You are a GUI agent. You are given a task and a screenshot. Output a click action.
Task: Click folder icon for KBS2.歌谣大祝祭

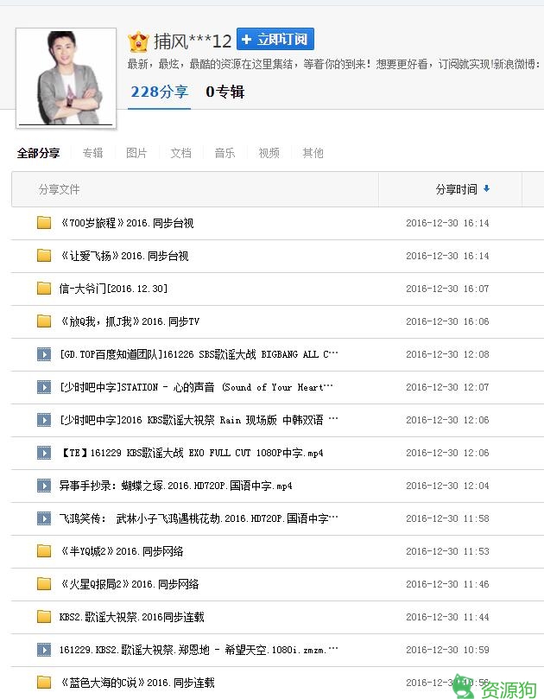[44, 617]
